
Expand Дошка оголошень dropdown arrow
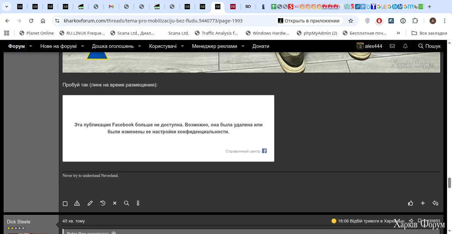tap(140, 46)
